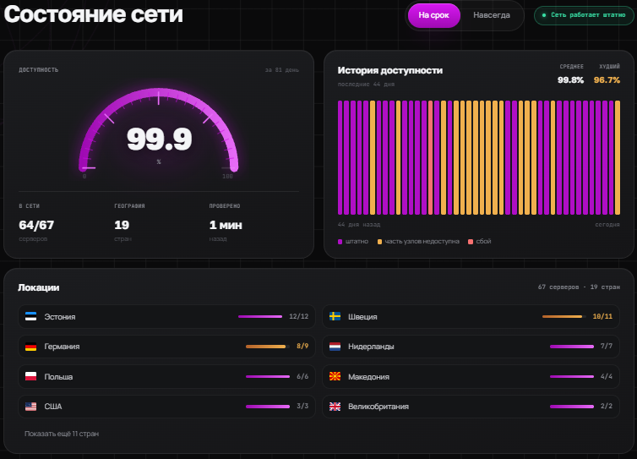The width and height of the screenshot is (637, 459).
Task: Click the Estonia 12/12 progress bar
Action: (260, 316)
